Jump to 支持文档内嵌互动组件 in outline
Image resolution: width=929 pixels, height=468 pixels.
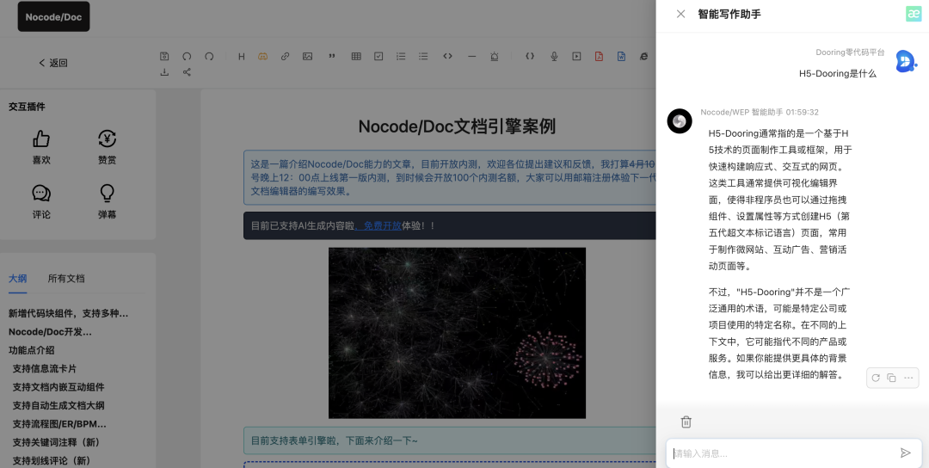[58, 387]
